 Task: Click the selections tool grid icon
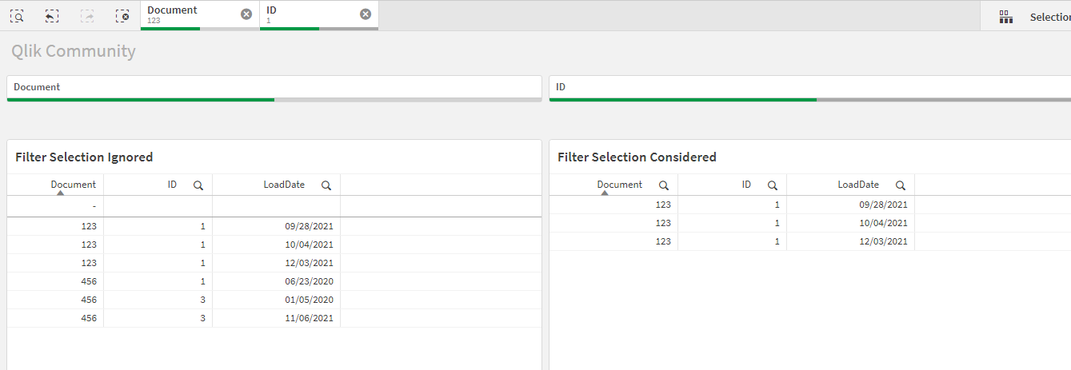1006,17
